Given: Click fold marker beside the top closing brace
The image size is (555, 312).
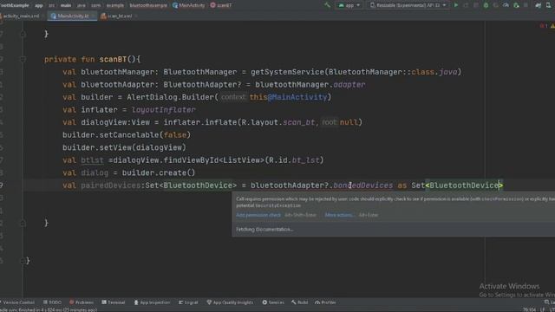Looking at the screenshot, I should 23,34.
